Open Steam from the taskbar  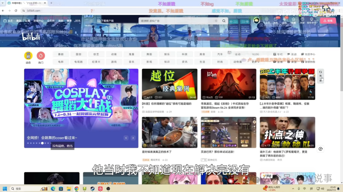point(92,188)
